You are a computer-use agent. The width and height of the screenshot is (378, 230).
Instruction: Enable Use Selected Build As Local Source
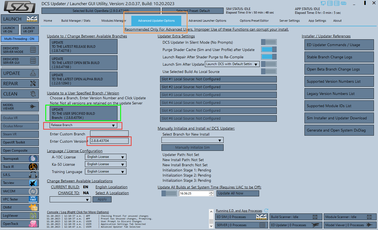coord(269,71)
